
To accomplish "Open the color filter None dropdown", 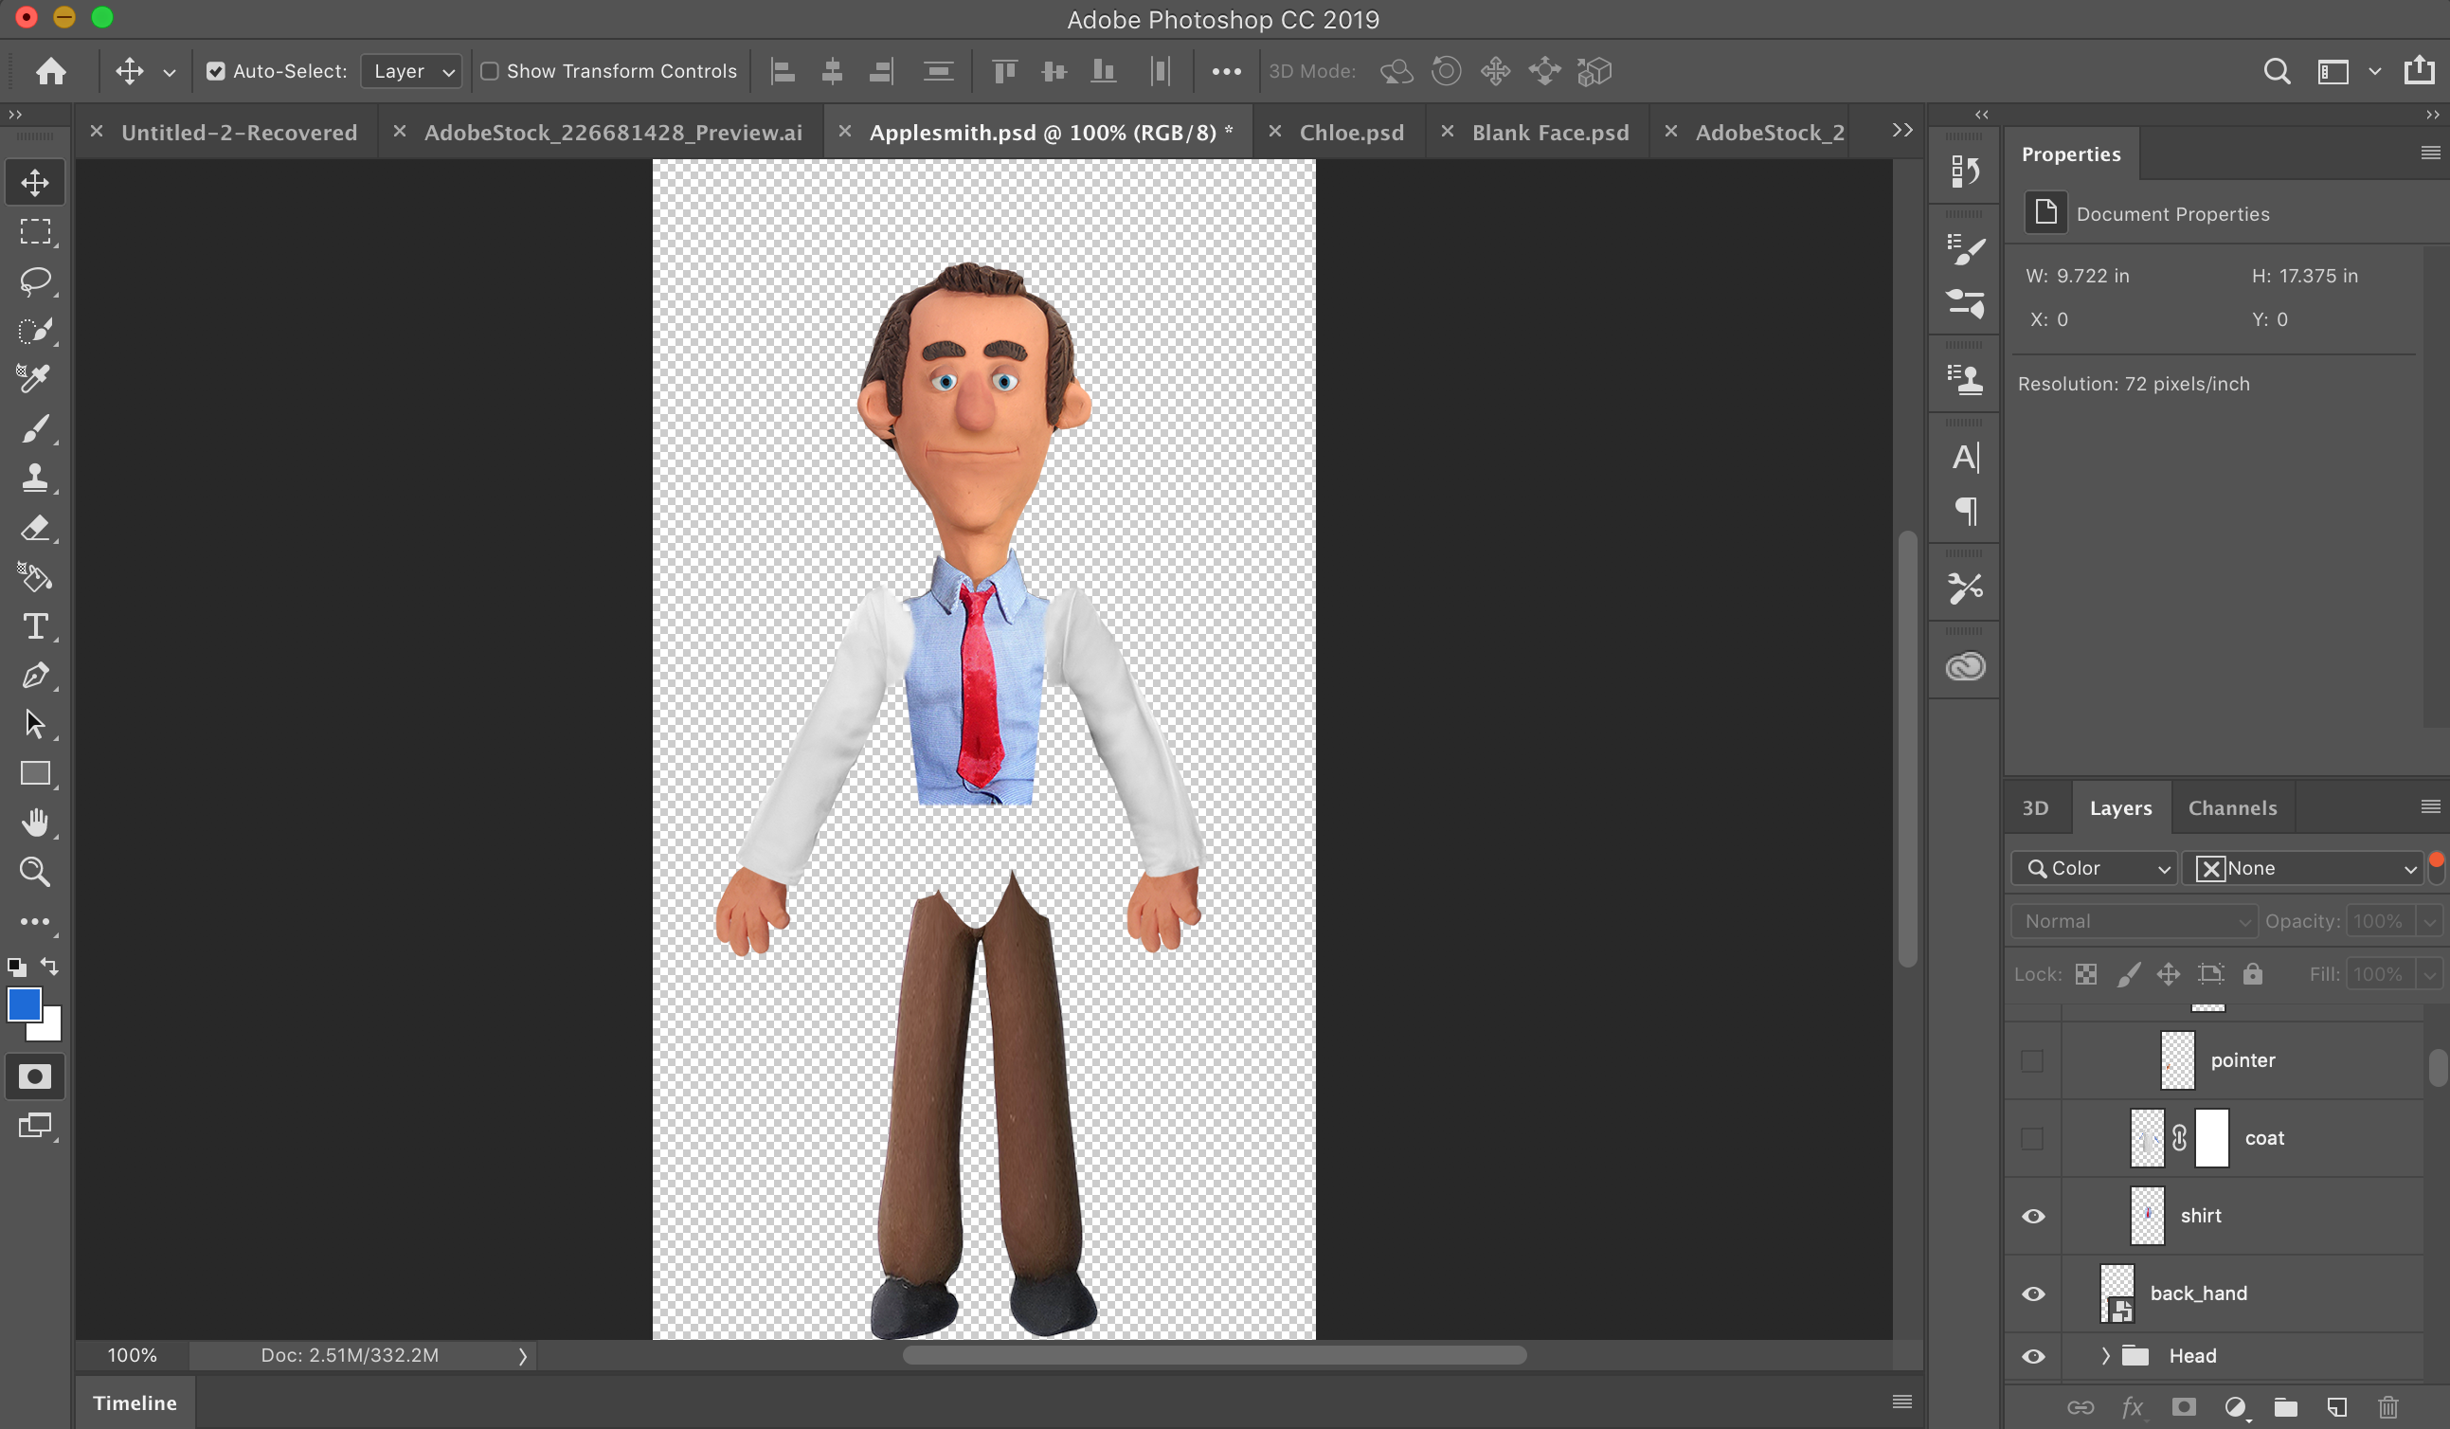I will 2303,868.
